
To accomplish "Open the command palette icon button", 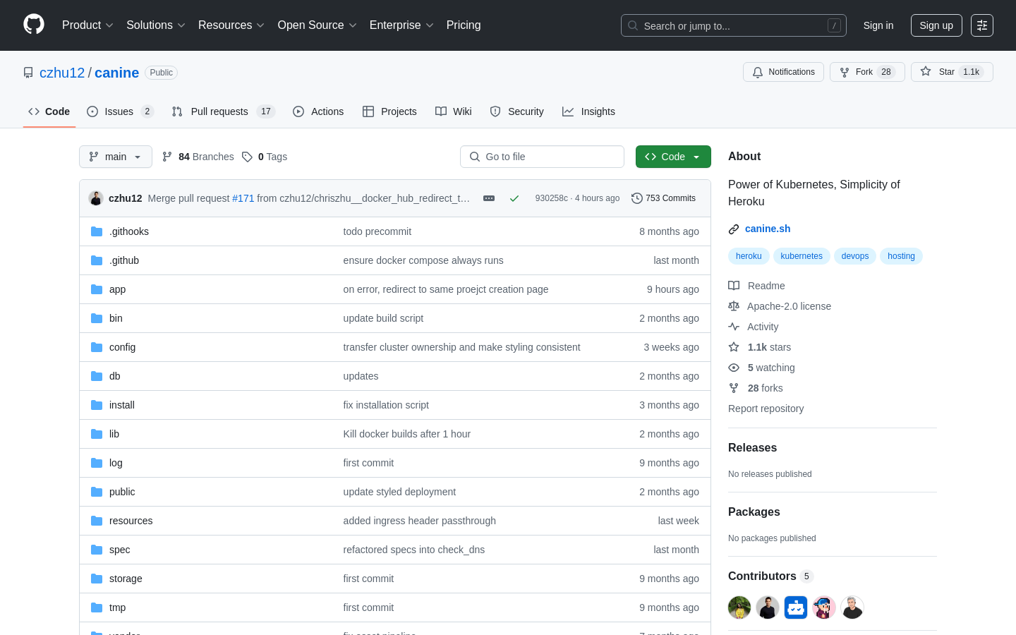I will pyautogui.click(x=982, y=25).
